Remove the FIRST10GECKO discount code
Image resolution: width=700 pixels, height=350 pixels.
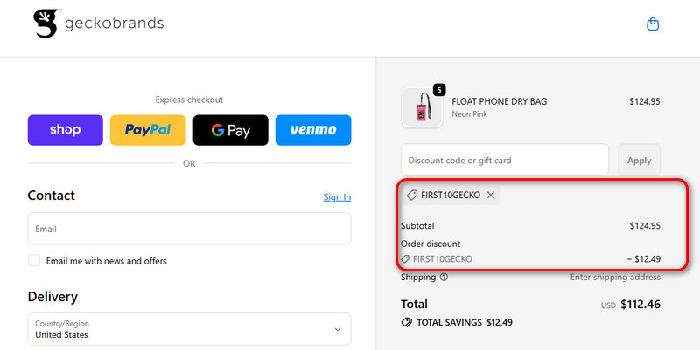coord(491,195)
